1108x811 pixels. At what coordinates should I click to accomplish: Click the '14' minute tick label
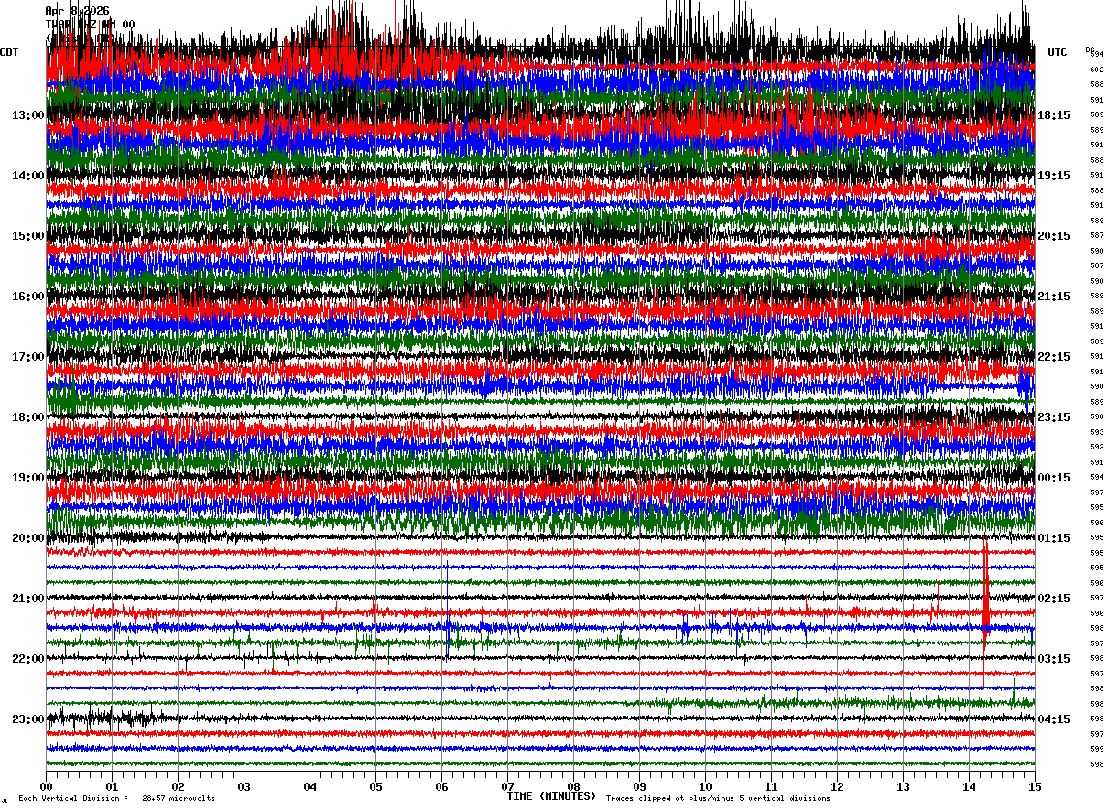[x=969, y=787]
